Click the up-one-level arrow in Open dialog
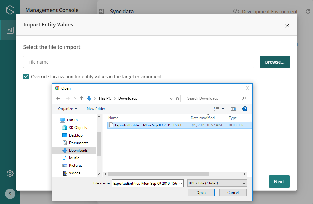 (81, 98)
